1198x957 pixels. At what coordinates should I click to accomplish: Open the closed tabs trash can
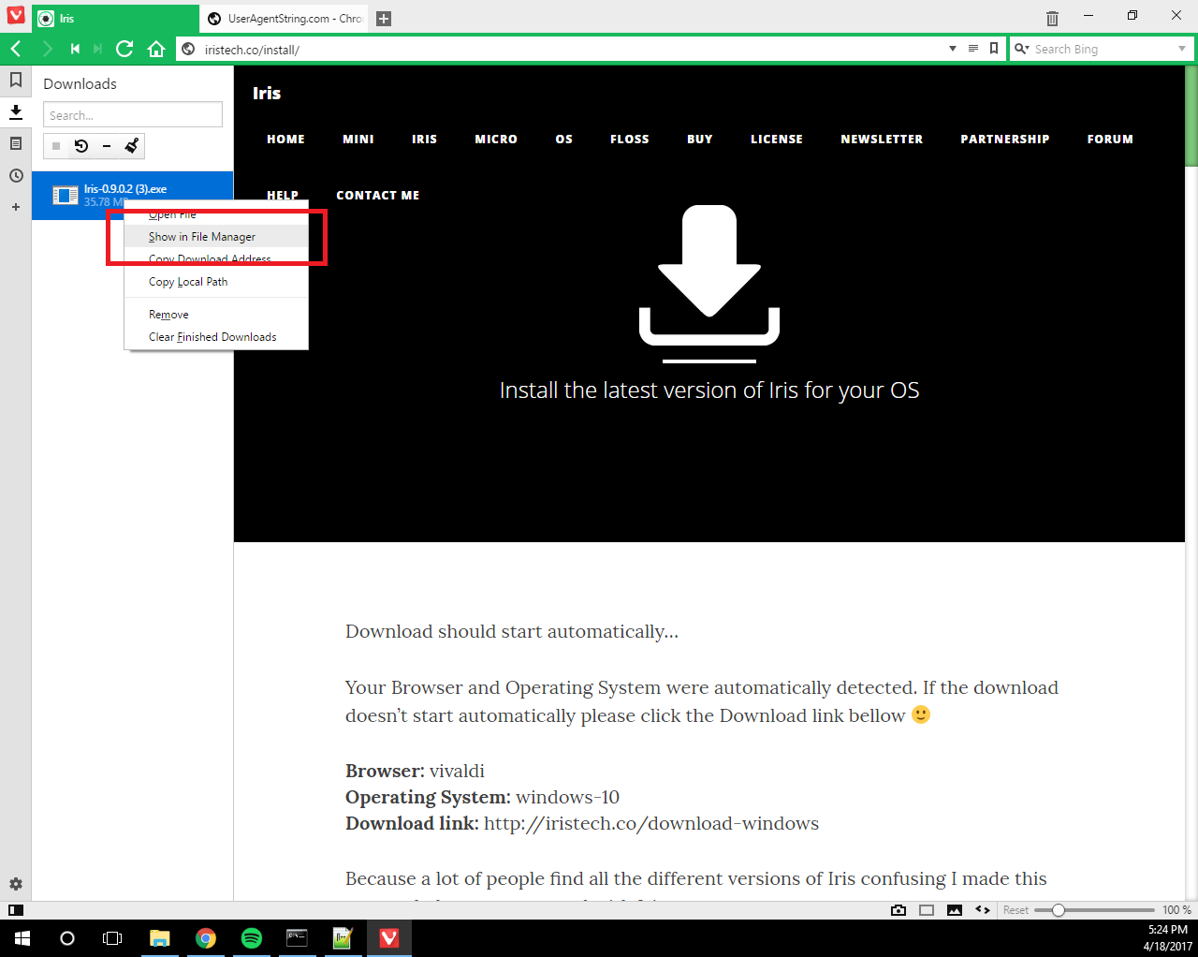1052,18
